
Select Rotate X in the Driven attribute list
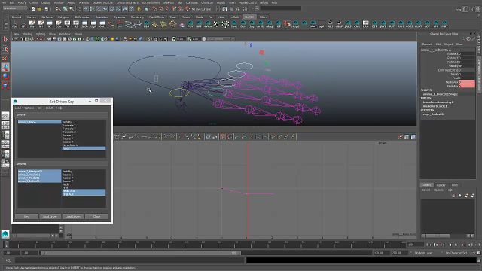tap(67, 175)
